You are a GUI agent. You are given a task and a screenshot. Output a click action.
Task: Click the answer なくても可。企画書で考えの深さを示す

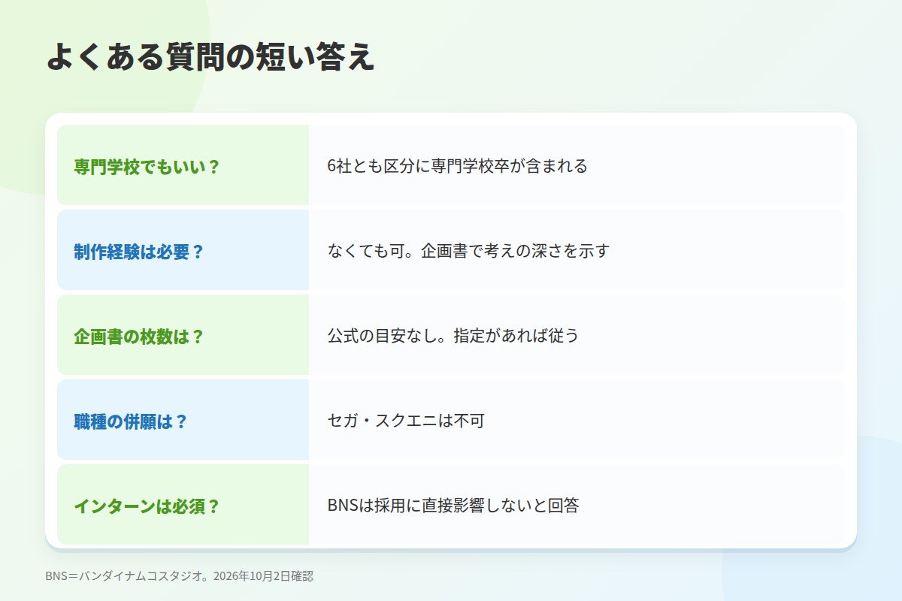click(468, 251)
